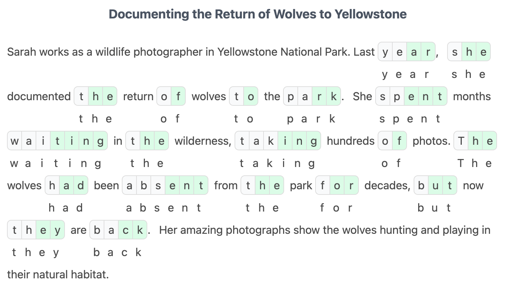This screenshot has height=286, width=511.
Task: Select the 'd' box in 'had'
Action: pyautogui.click(x=81, y=185)
